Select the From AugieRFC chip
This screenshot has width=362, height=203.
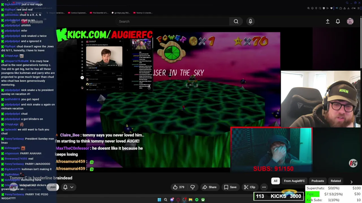click(294, 181)
